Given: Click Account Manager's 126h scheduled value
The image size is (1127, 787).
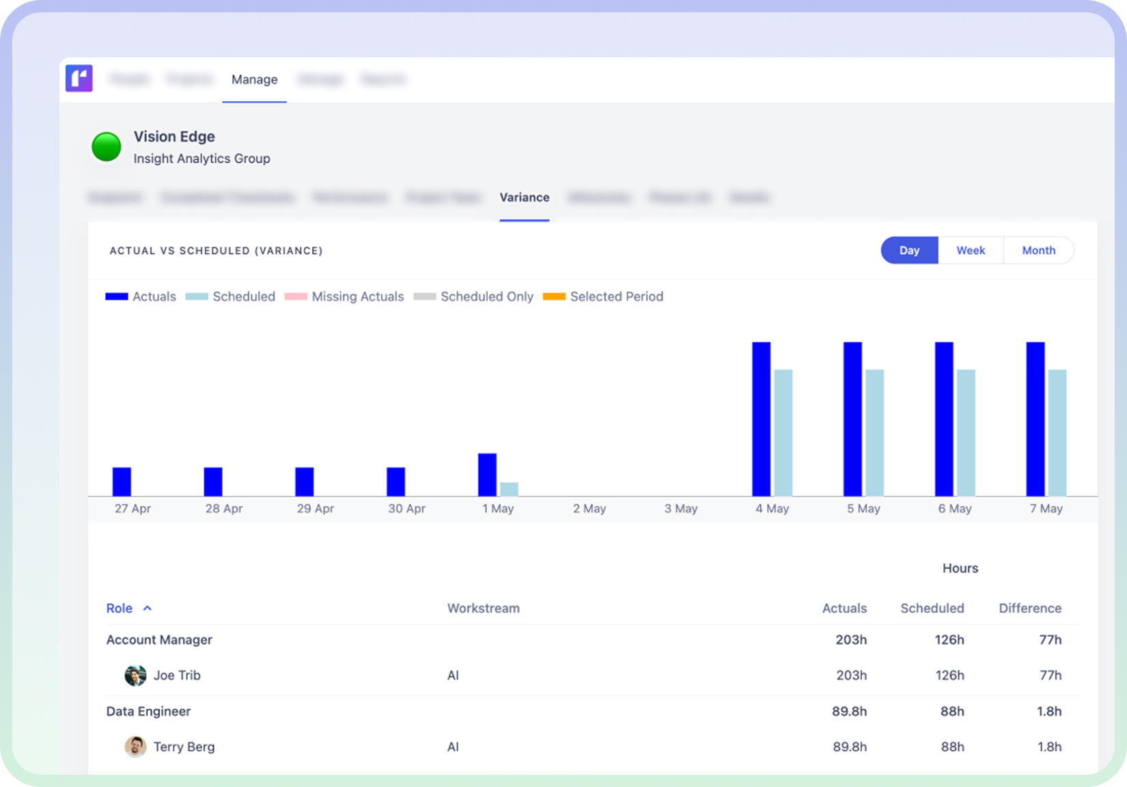Looking at the screenshot, I should click(x=949, y=640).
